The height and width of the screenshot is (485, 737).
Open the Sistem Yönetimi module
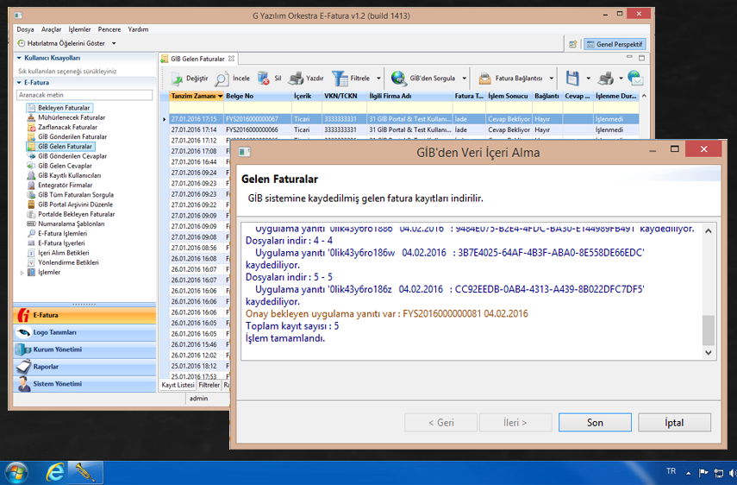84,384
